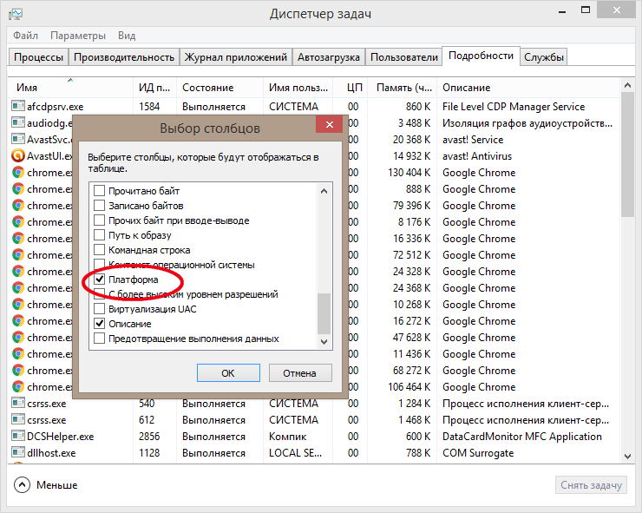Select the File Level CDP Manager Service description

tap(514, 107)
